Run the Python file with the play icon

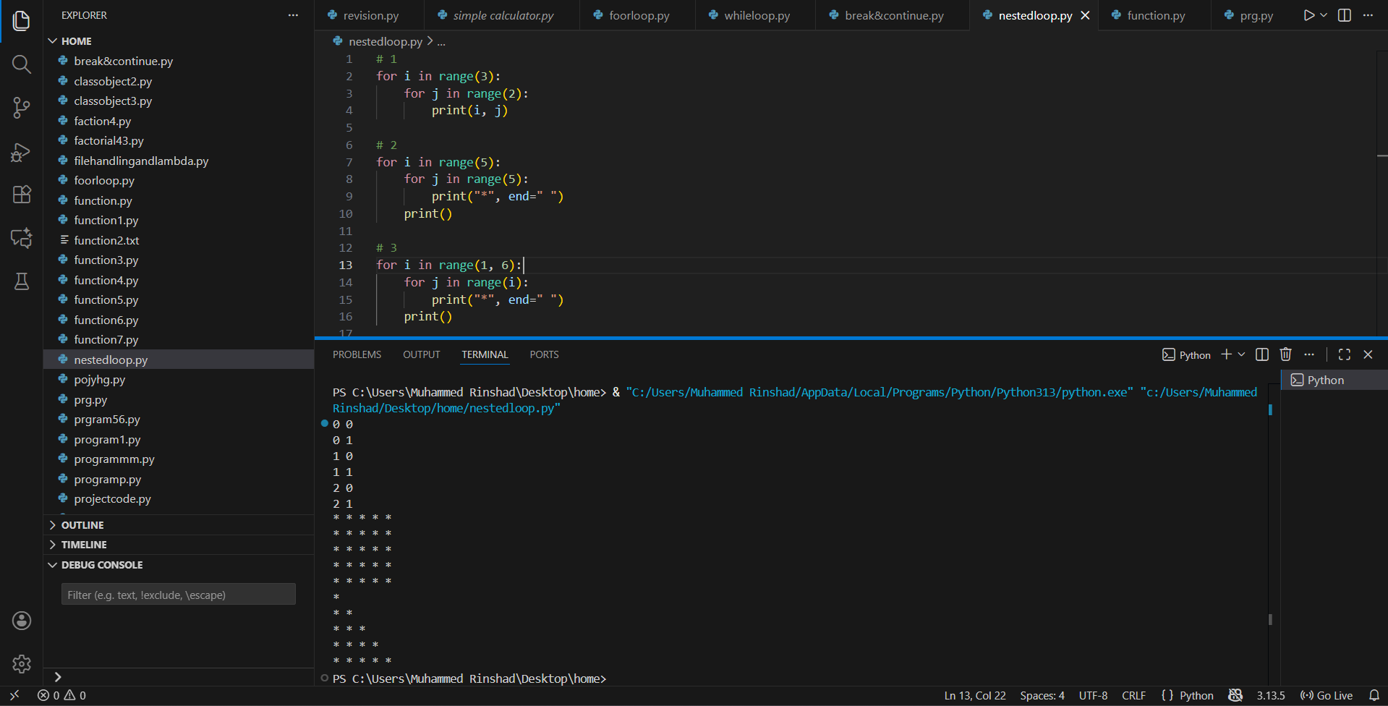pos(1308,14)
